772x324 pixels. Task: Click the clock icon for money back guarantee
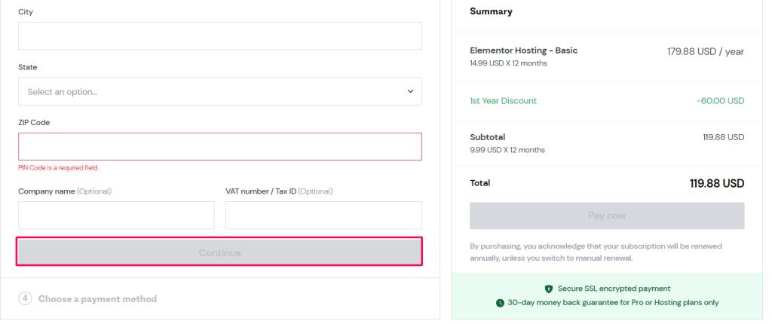tap(501, 303)
